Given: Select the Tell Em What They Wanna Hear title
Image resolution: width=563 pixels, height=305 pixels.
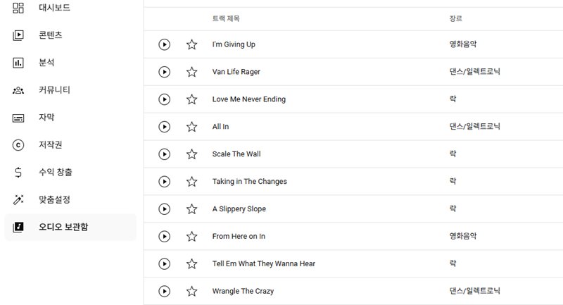Looking at the screenshot, I should click(x=263, y=263).
